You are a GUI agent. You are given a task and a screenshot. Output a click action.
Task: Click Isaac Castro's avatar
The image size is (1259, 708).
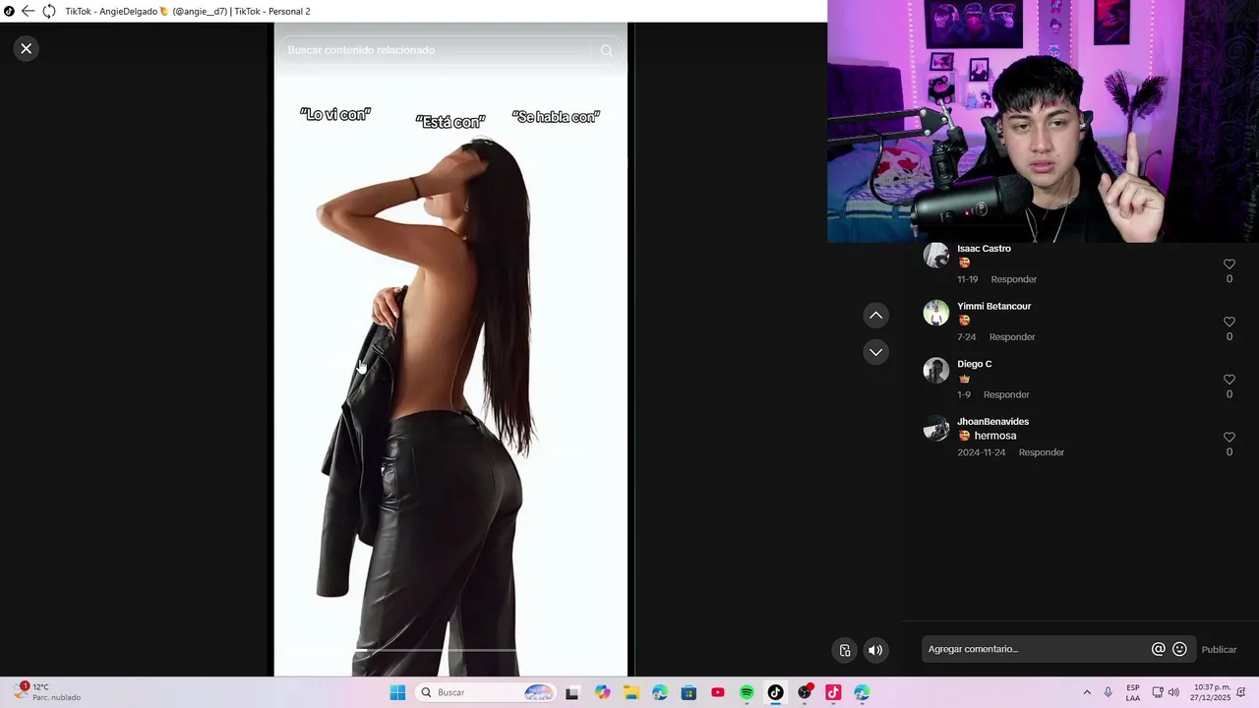[x=936, y=256]
